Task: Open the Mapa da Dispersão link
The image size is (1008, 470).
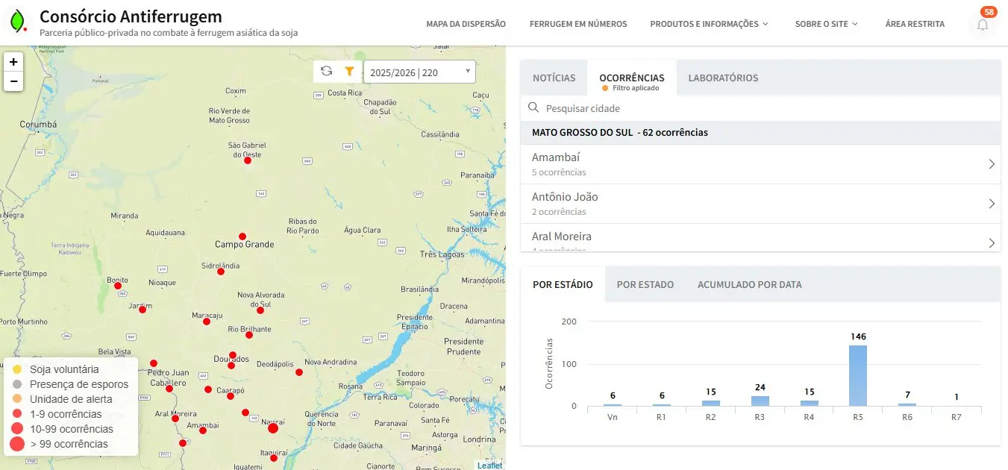Action: tap(466, 24)
